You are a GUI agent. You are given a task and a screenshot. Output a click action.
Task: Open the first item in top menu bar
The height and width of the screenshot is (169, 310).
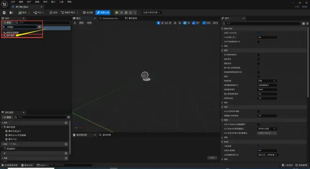[x=13, y=2]
